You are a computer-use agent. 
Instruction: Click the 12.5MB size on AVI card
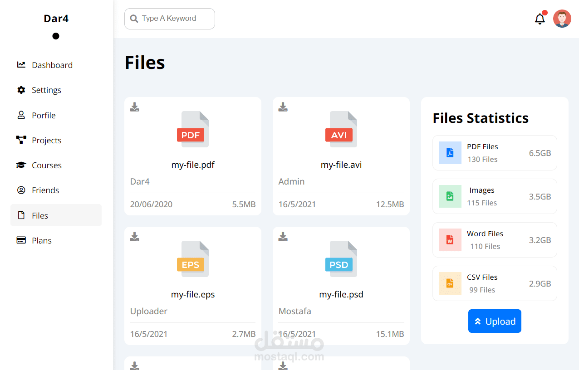click(390, 204)
